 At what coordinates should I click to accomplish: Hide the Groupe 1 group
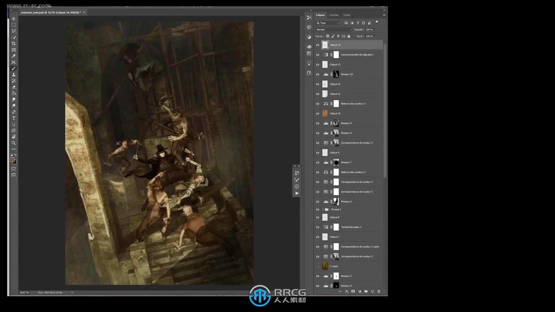click(318, 209)
